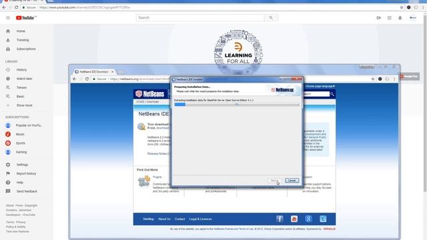Open the inner Chrome three-dot menu
Viewport: 427px width, 240px height.
click(x=394, y=79)
